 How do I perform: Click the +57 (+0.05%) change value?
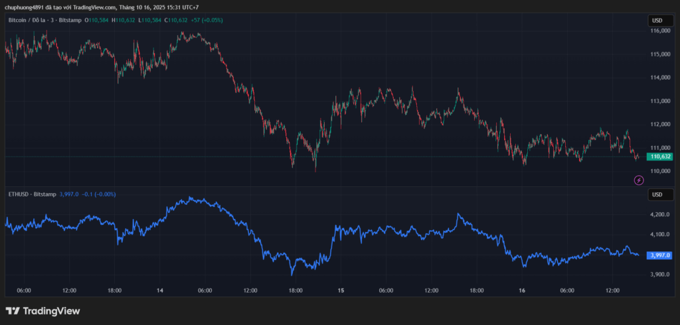[207, 21]
